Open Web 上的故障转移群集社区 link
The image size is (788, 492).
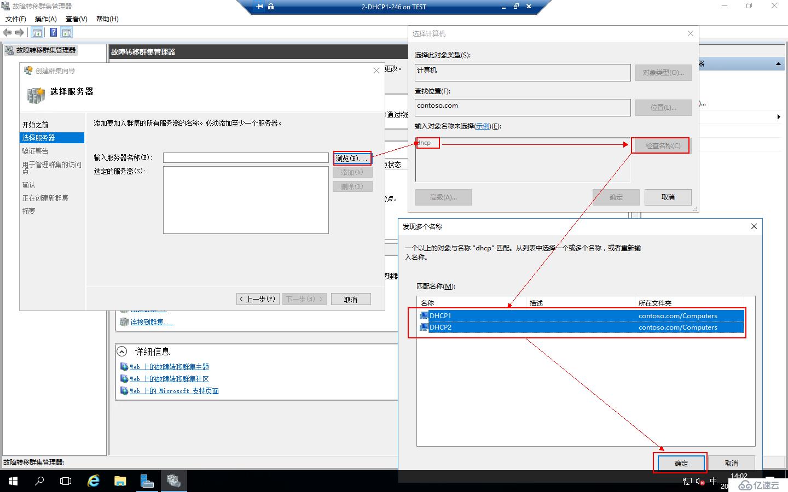[x=169, y=379]
